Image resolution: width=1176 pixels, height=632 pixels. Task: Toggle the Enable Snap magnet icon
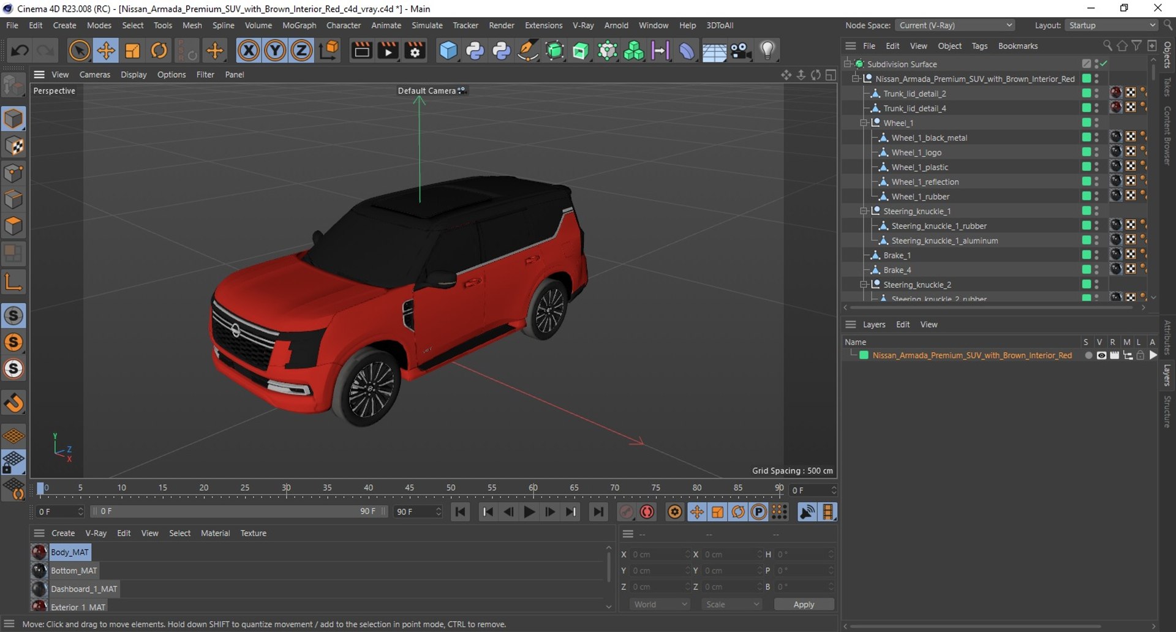(13, 403)
